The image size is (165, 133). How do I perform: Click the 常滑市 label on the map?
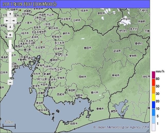point(36,86)
